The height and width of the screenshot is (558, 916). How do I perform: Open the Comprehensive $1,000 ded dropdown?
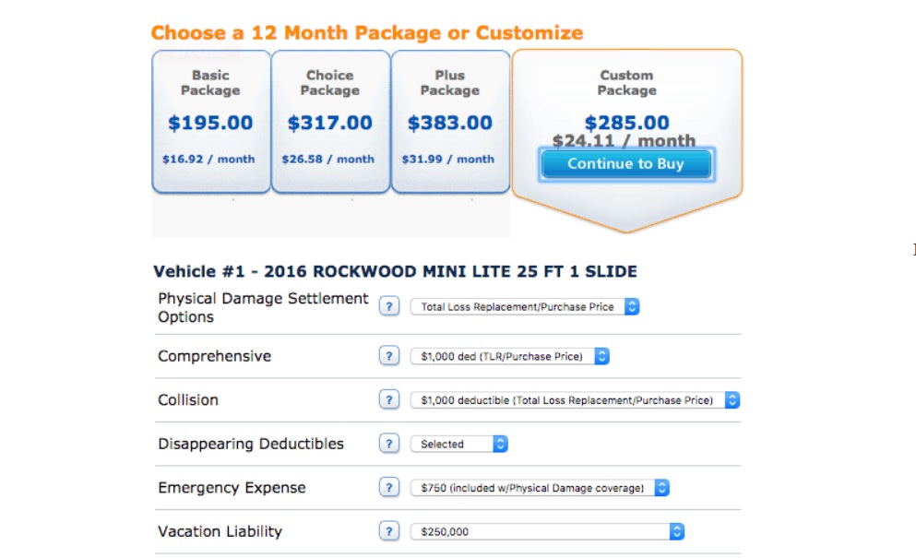pos(509,356)
